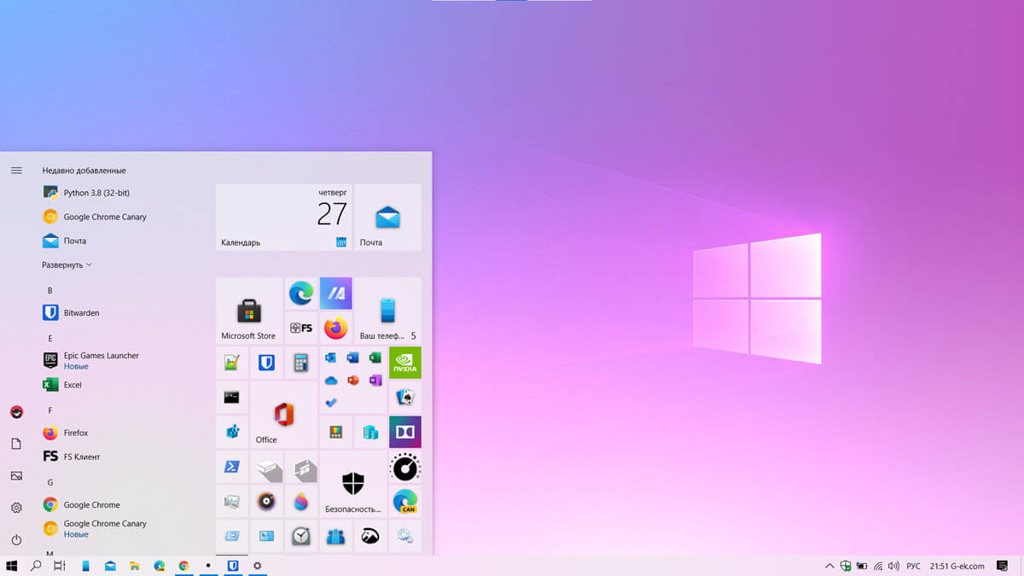
Task: Expand the recently added list with Развернуть
Action: coord(67,265)
